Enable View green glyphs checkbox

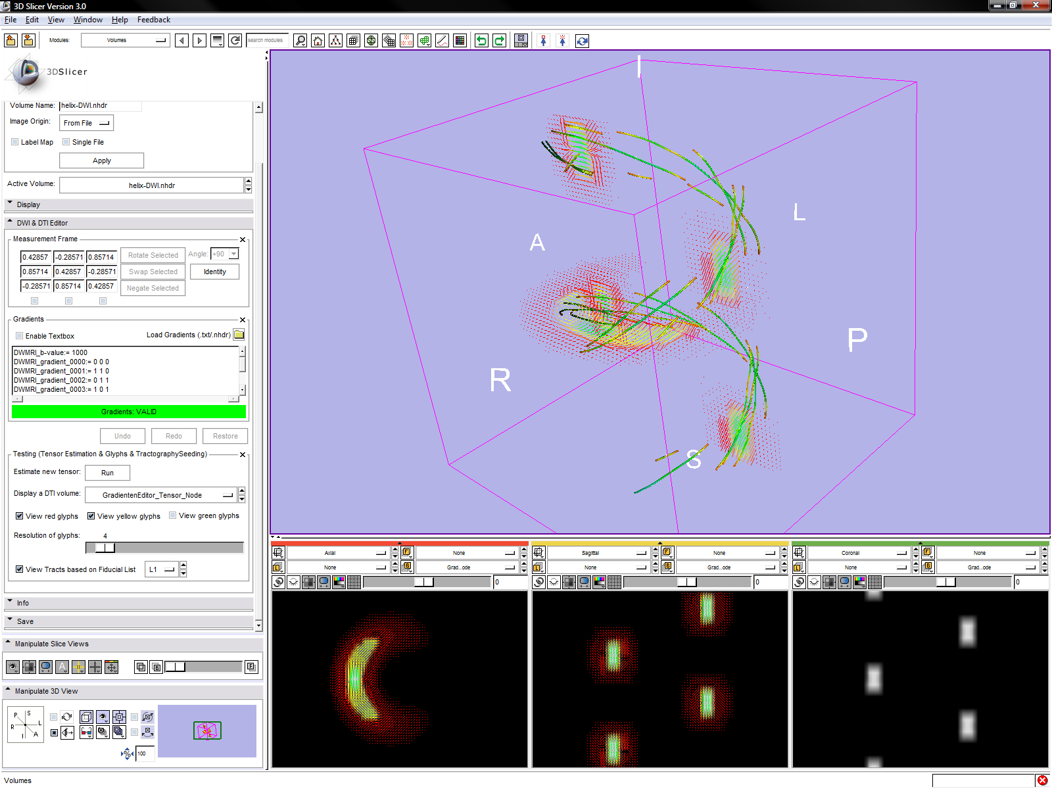(173, 515)
